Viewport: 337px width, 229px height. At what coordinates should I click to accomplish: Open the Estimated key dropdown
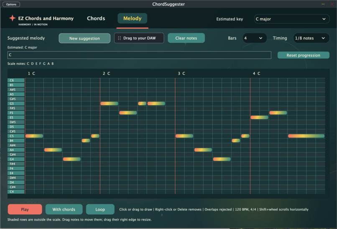click(291, 19)
